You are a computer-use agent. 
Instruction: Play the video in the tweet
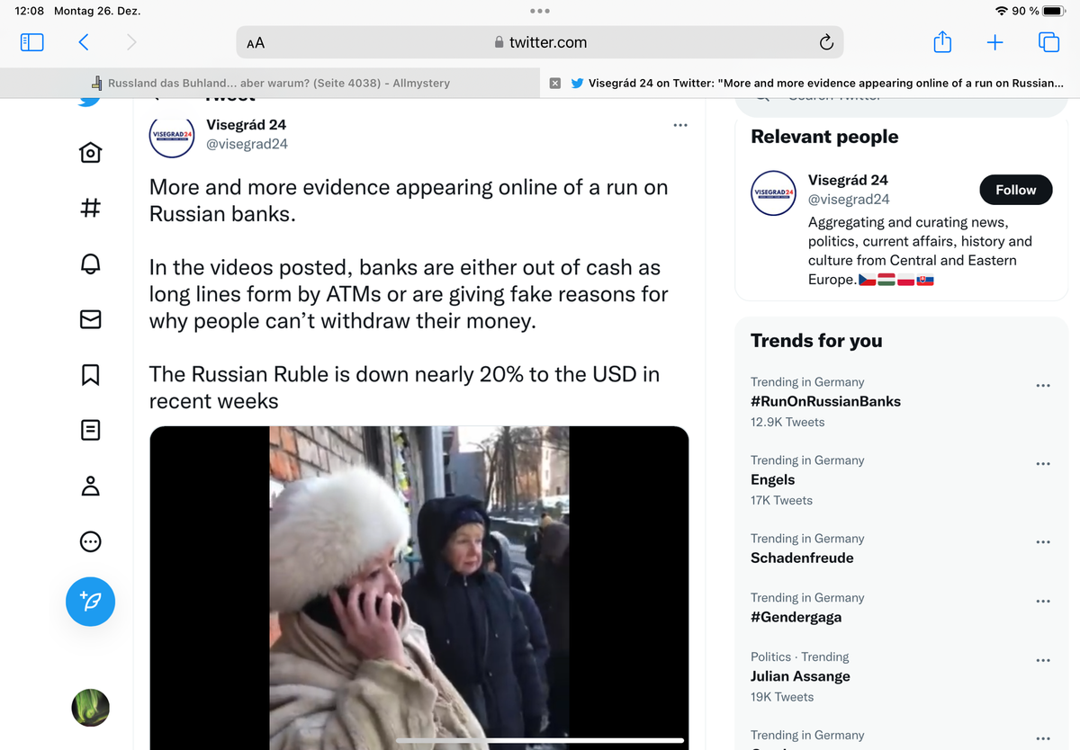[418, 587]
